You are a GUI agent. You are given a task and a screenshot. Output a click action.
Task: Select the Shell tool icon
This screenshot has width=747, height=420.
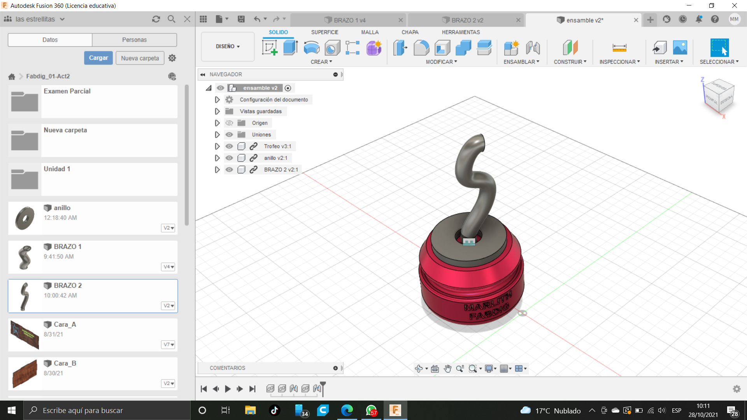click(x=442, y=48)
